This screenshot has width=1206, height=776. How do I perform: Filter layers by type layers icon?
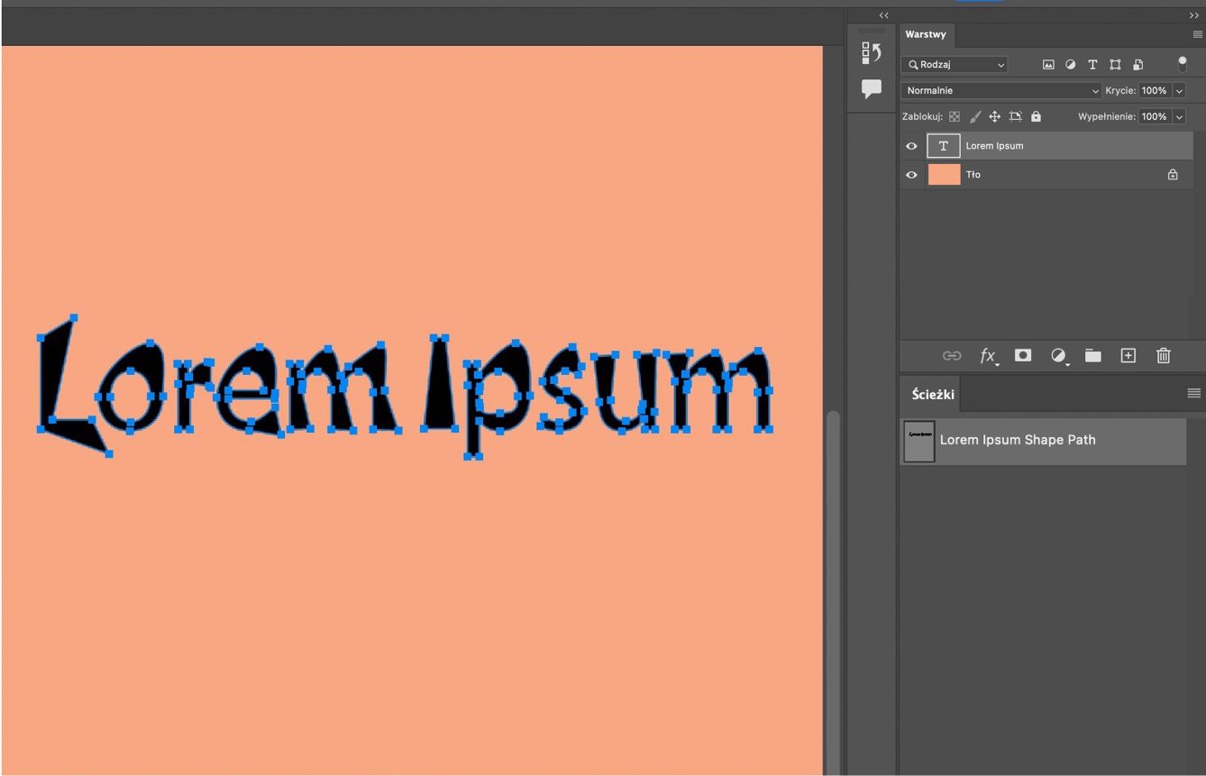pos(1092,65)
